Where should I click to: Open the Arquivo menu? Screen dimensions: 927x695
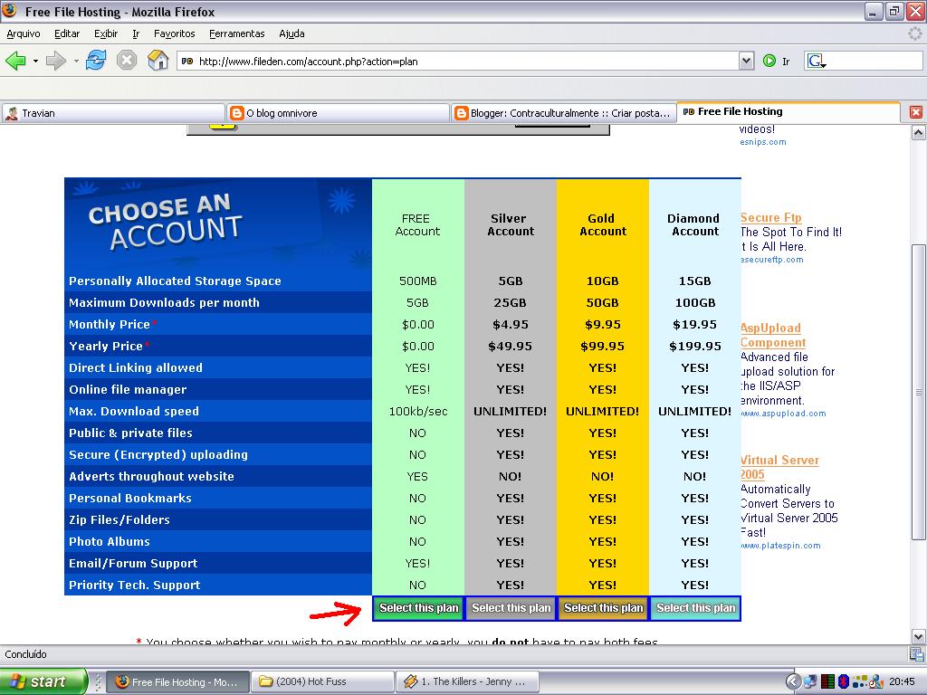(23, 33)
